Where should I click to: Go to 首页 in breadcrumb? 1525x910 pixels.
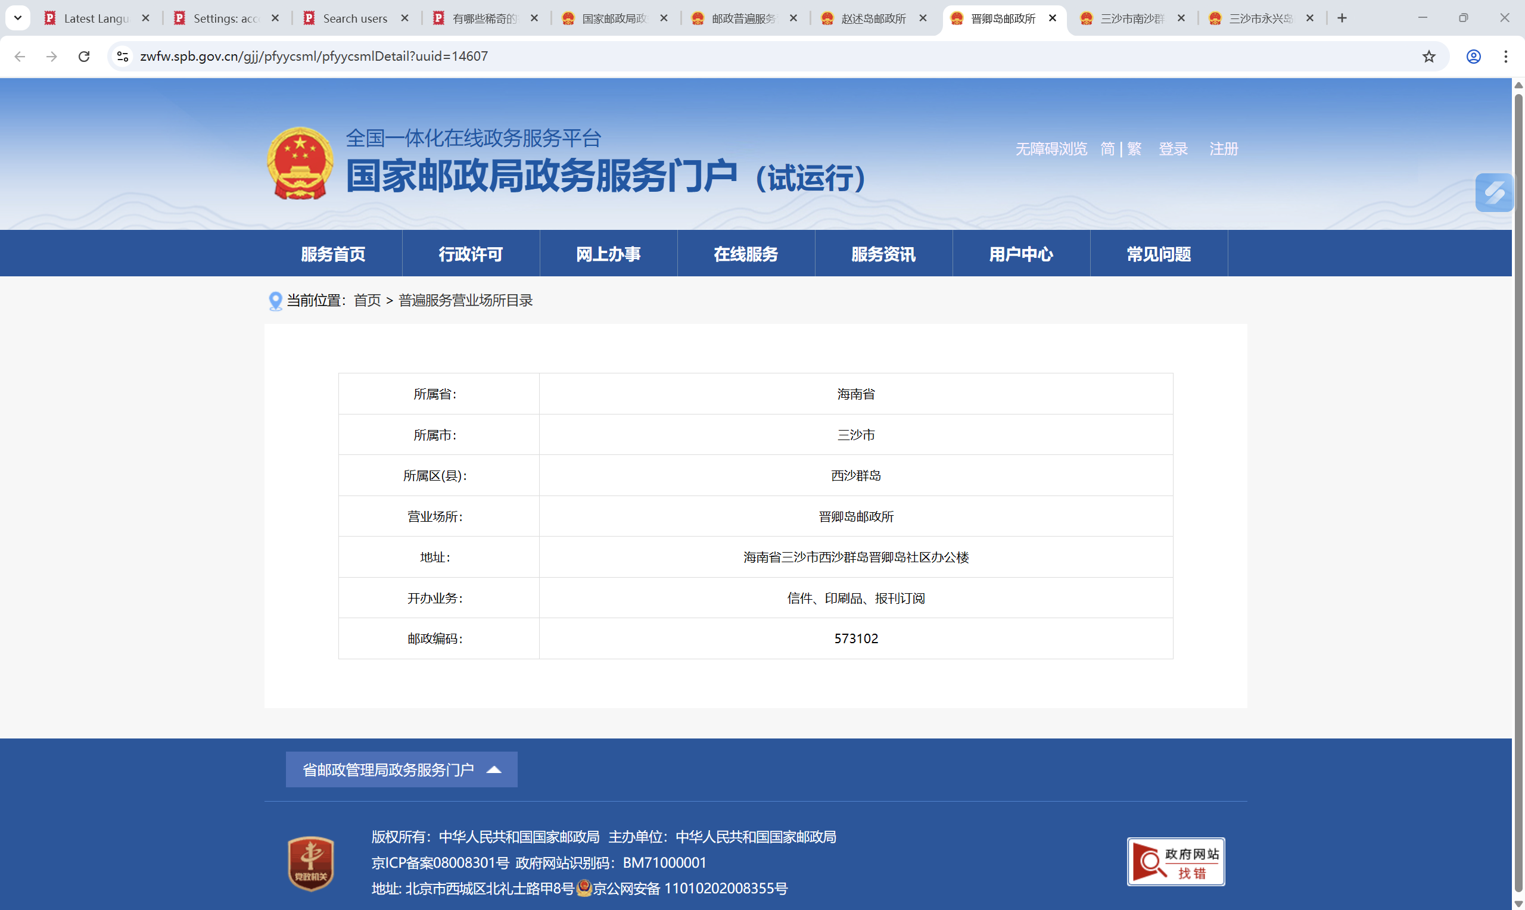click(367, 301)
